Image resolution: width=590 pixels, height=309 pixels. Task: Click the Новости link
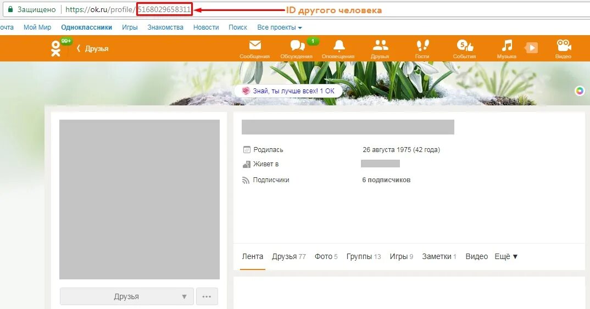click(x=206, y=27)
